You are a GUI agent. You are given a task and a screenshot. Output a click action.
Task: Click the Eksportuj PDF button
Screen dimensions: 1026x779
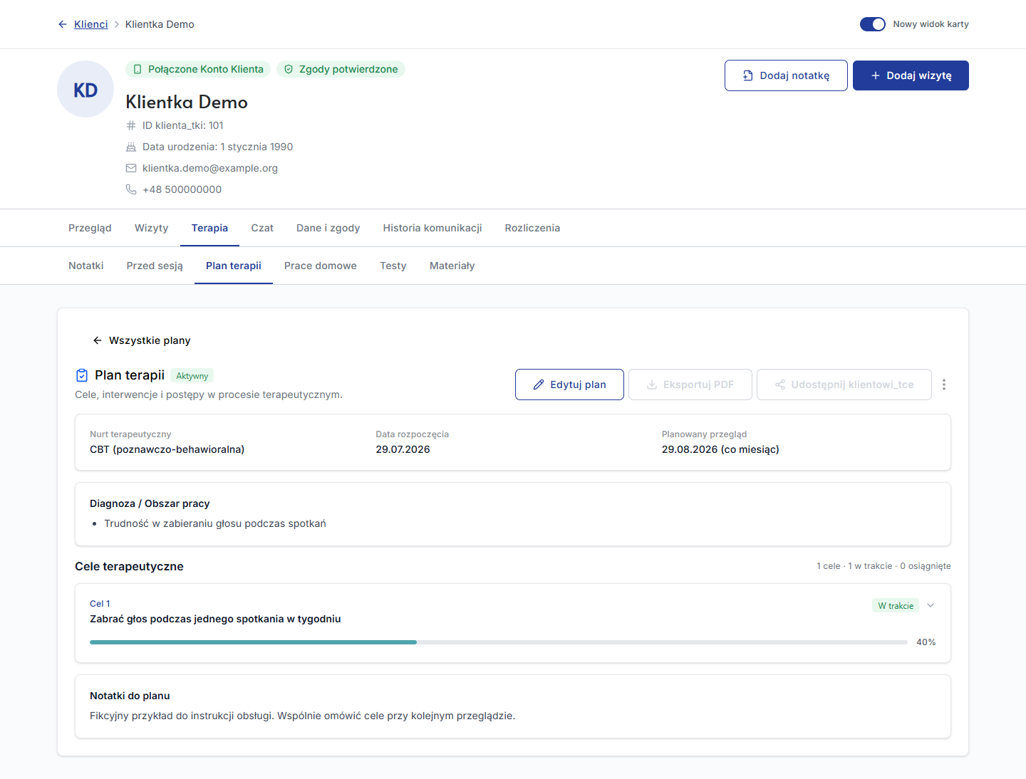(x=690, y=385)
